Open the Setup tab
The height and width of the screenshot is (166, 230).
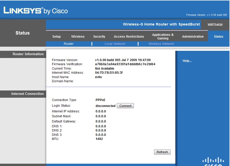pyautogui.click(x=57, y=37)
